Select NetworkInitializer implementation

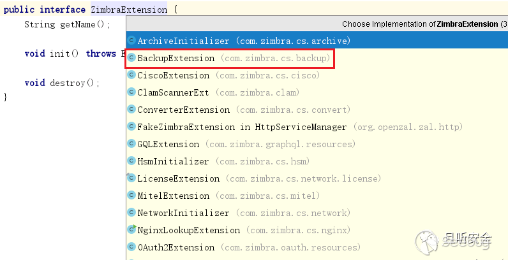coord(183,213)
